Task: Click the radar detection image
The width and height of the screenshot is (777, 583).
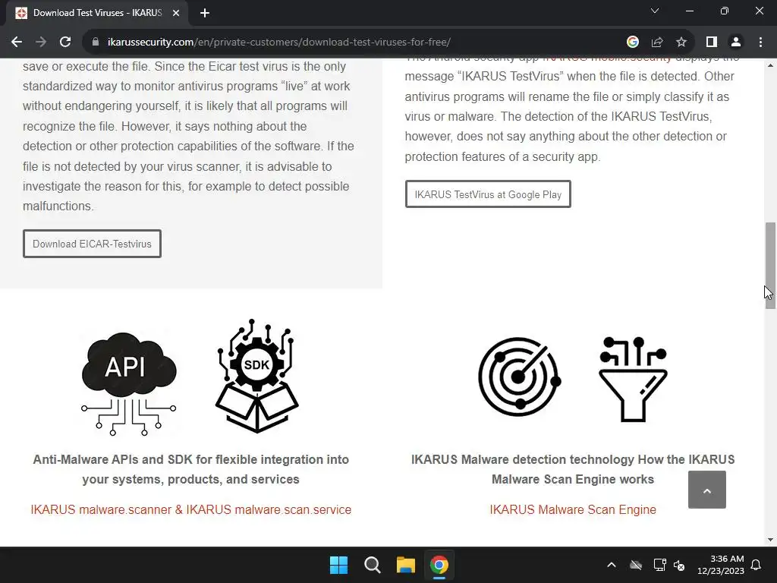Action: 519,377
